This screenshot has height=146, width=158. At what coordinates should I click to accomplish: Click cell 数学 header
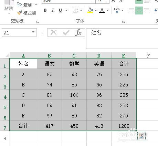(x=74, y=64)
